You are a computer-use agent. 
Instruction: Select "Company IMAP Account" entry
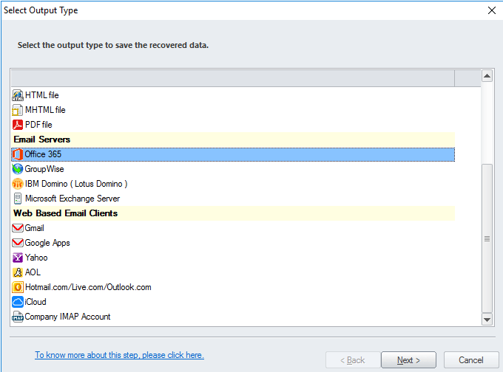click(67, 317)
